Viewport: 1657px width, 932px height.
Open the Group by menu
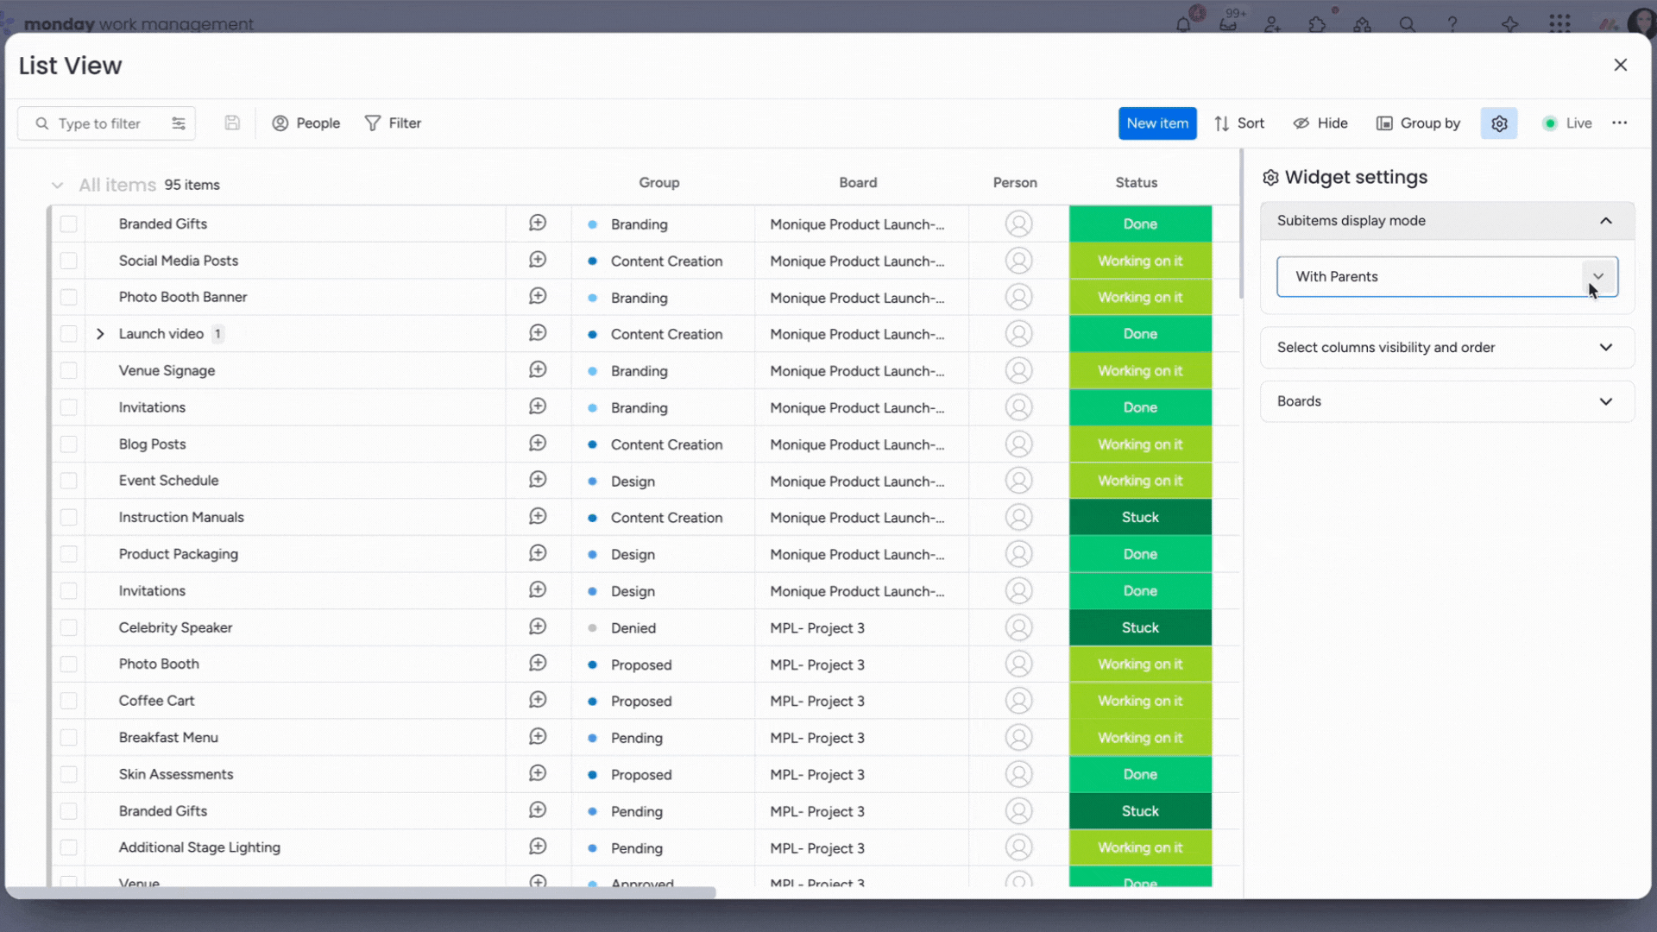pos(1418,123)
